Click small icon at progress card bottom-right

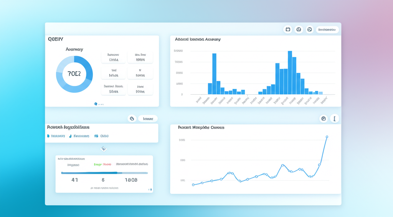(150, 189)
